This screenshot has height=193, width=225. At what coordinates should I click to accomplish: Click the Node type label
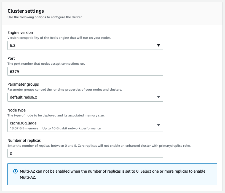pyautogui.click(x=17, y=110)
